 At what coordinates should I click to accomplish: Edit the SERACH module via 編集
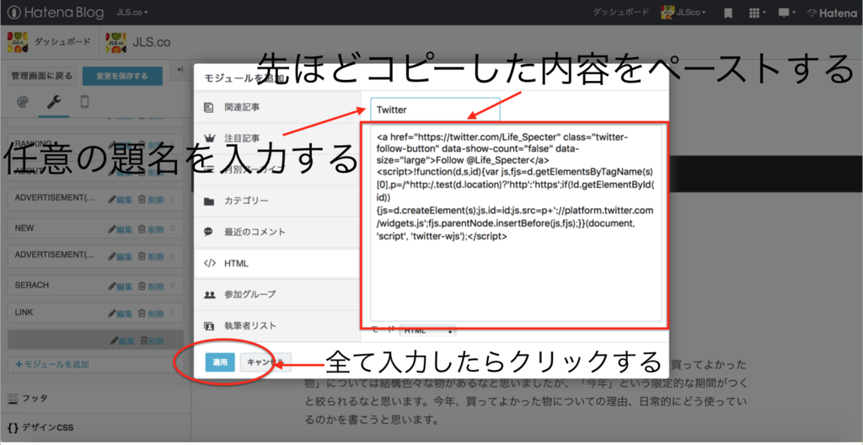(121, 286)
